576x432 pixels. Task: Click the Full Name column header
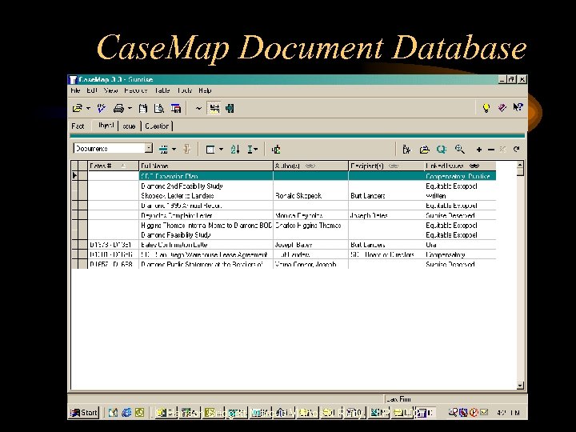point(206,166)
